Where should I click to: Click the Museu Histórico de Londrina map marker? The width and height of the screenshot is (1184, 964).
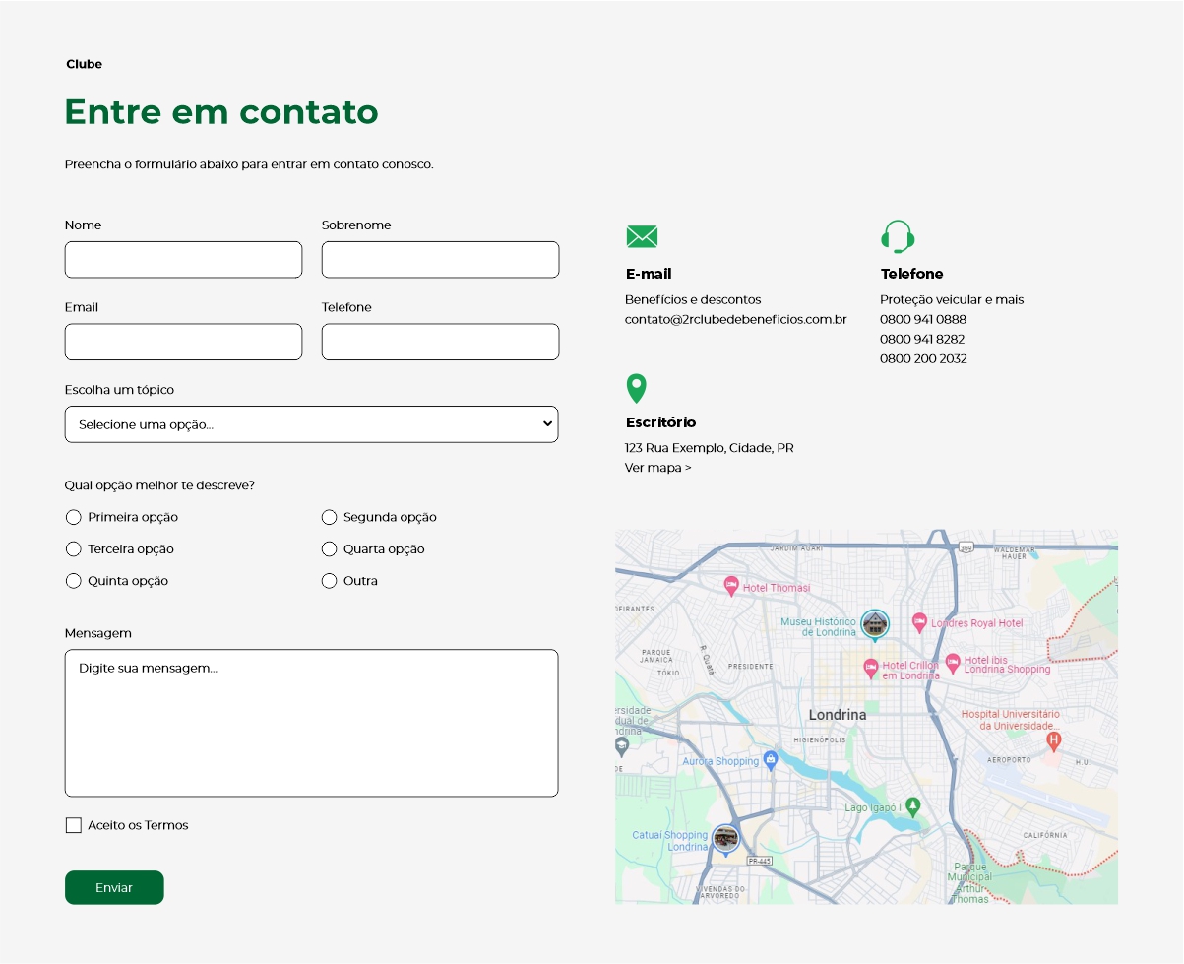coord(874,623)
